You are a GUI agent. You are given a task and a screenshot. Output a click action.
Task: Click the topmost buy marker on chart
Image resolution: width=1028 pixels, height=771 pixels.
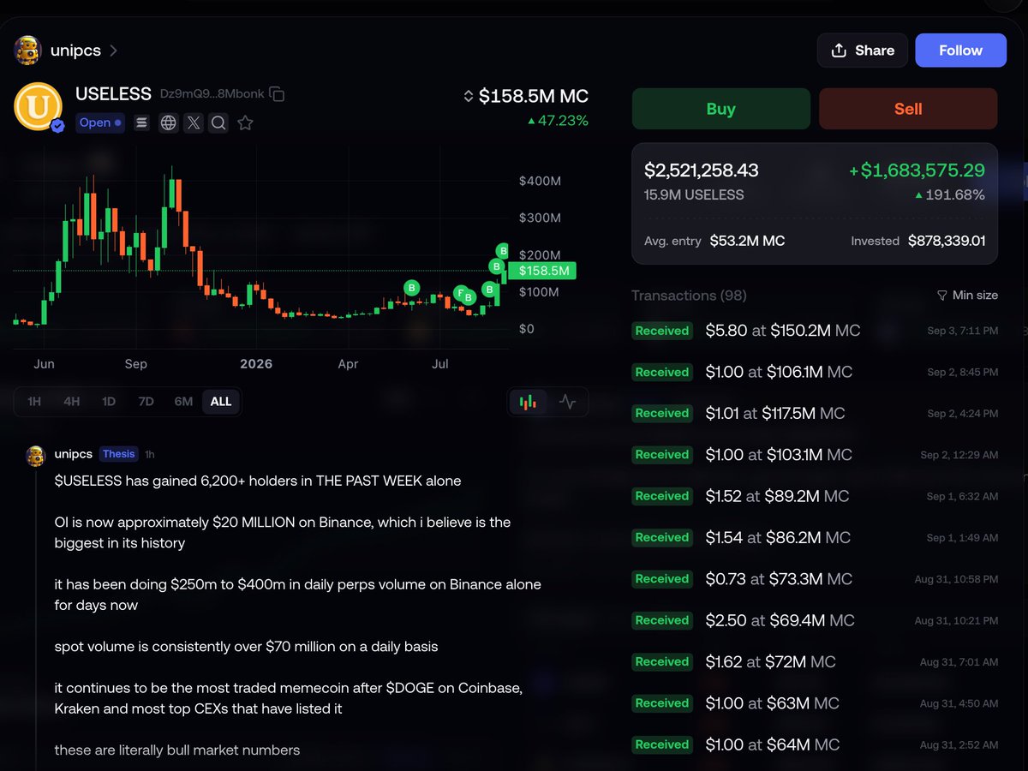pos(503,251)
